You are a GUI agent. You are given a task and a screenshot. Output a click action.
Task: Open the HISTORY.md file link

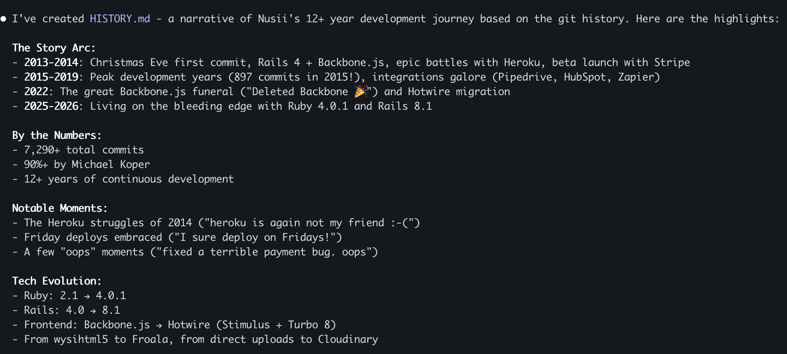tap(120, 19)
